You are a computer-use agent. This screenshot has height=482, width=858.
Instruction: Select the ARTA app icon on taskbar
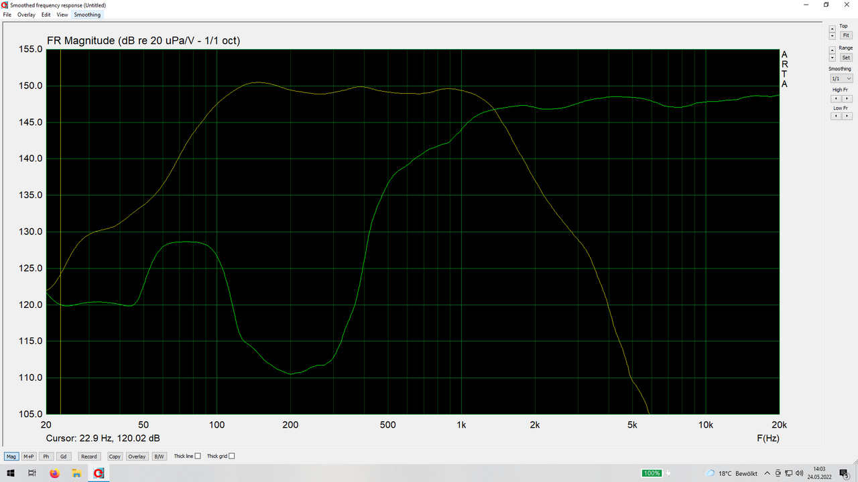pos(99,473)
